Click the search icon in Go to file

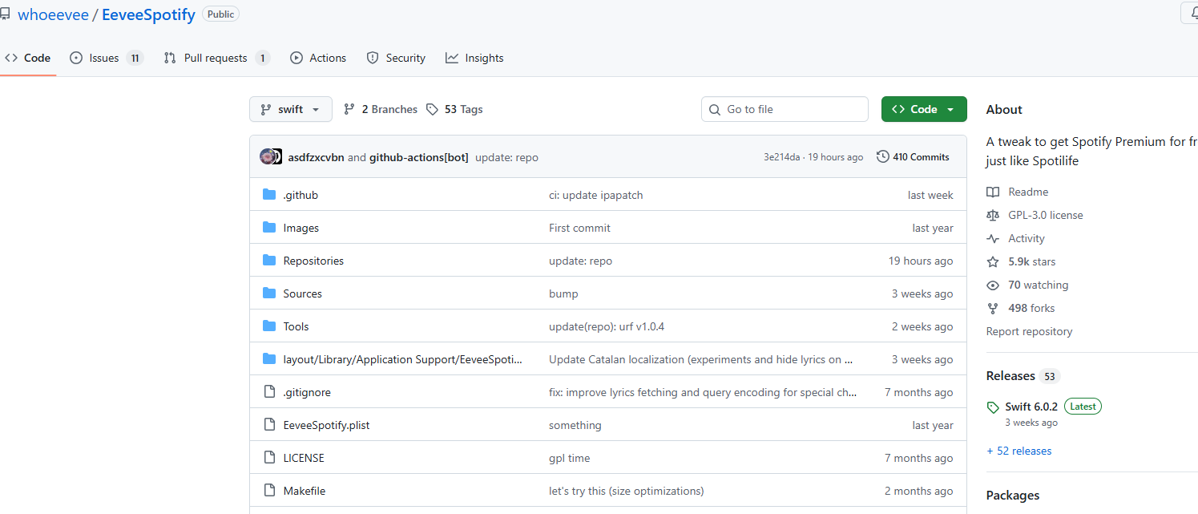[x=715, y=109]
